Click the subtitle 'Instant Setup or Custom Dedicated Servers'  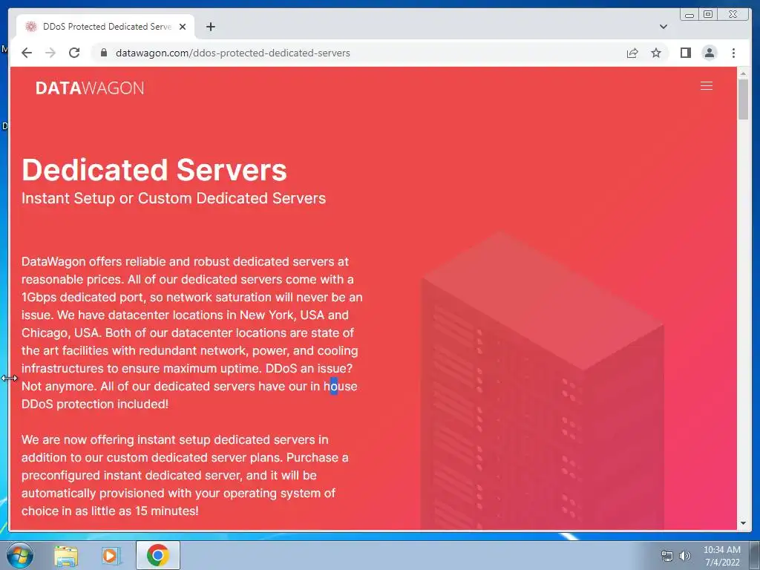coord(174,198)
